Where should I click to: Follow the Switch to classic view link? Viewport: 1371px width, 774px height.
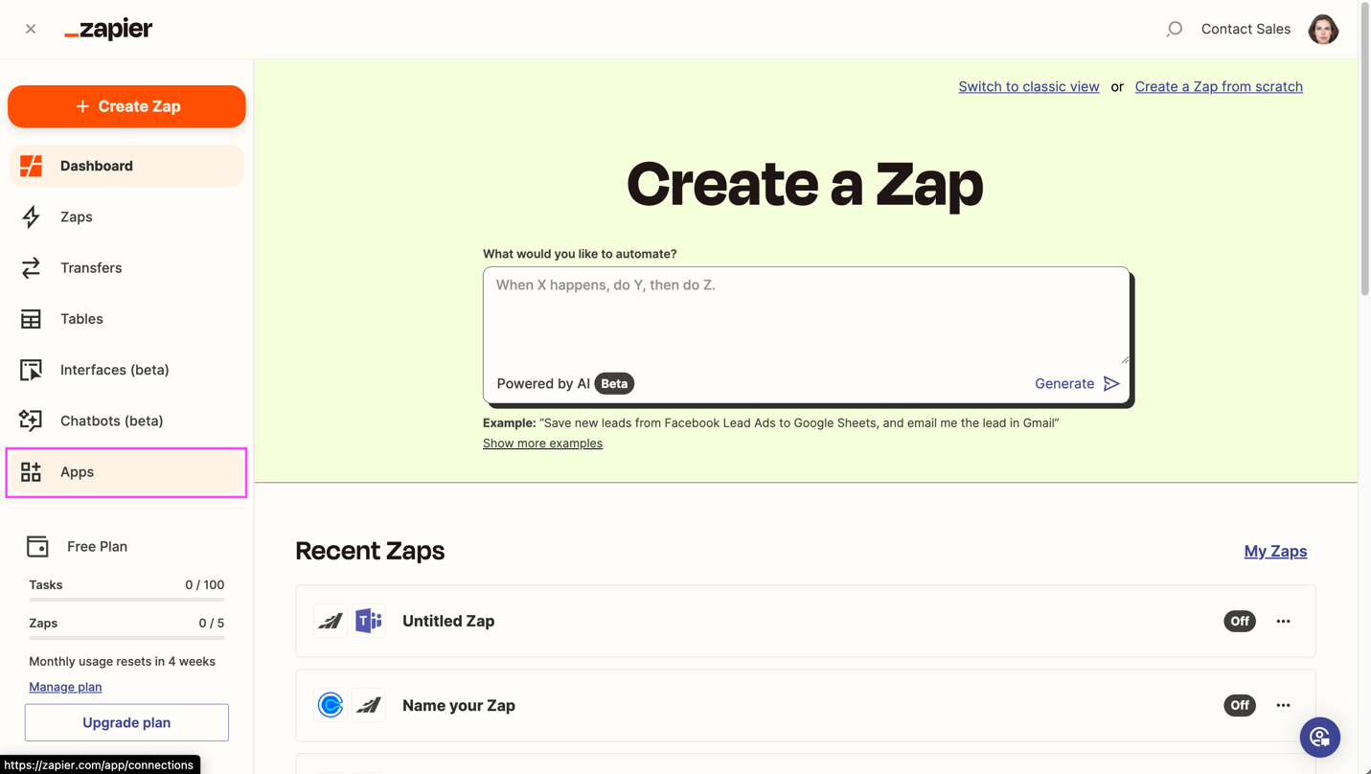(1028, 86)
